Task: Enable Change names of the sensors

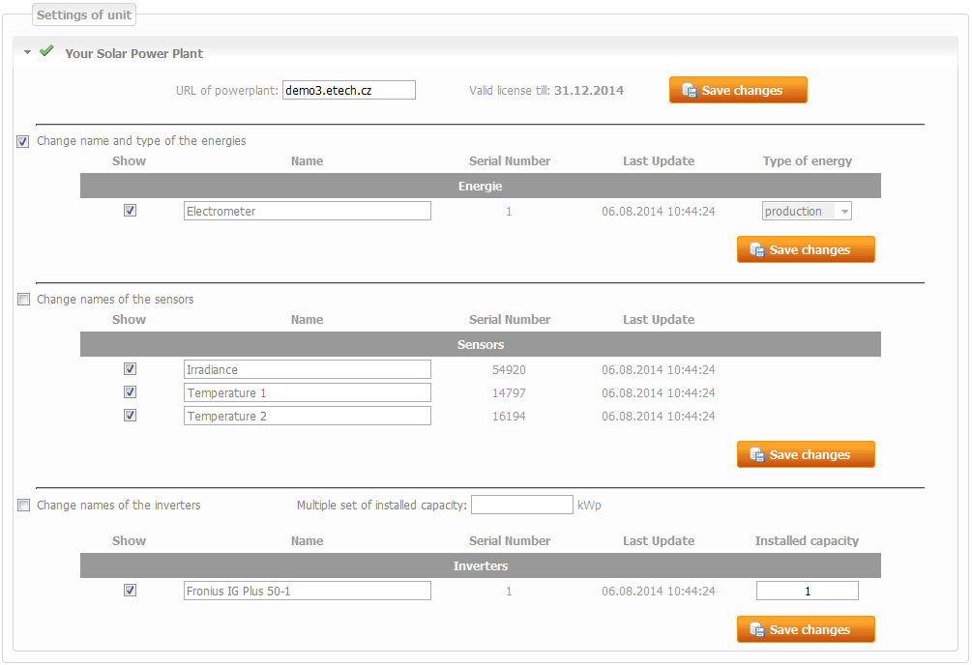Action: tap(23, 300)
